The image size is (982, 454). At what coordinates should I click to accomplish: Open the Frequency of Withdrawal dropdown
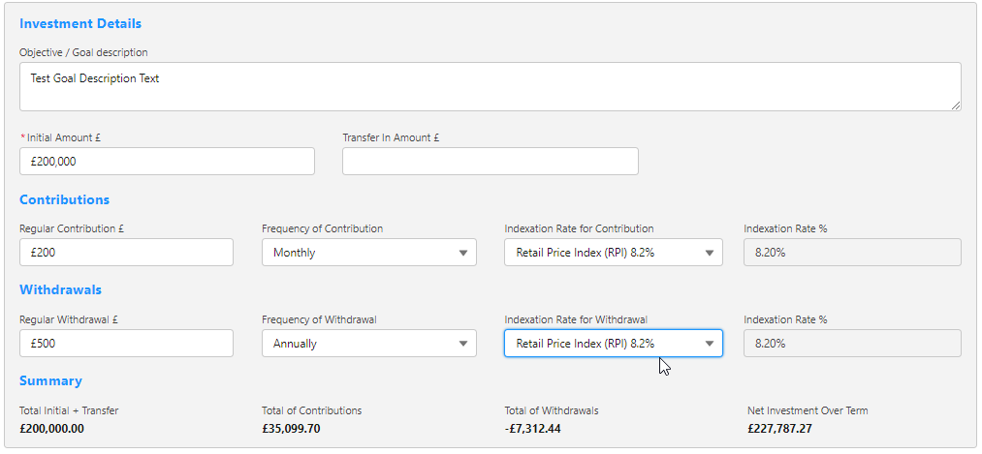point(368,344)
